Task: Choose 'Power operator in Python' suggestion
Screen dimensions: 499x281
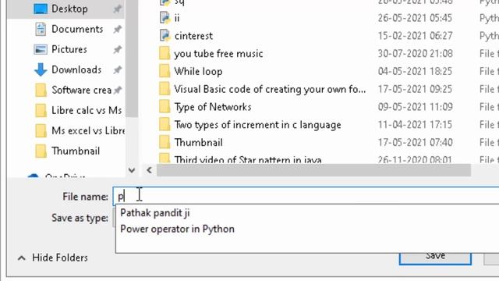Action: tap(177, 229)
